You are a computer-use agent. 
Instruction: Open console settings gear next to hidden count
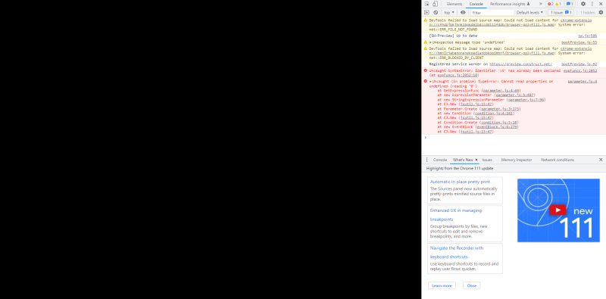(x=601, y=12)
